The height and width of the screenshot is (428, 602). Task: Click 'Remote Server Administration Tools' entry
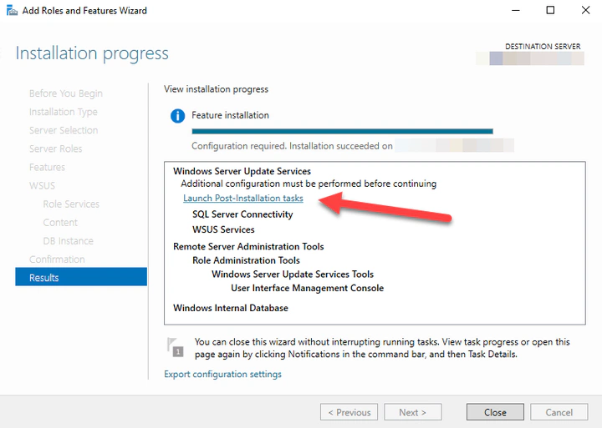[x=248, y=246]
